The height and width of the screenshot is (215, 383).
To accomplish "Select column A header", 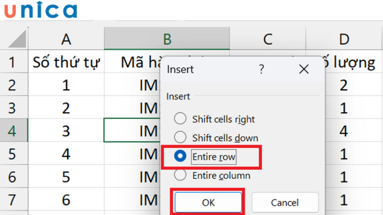I will (66, 39).
